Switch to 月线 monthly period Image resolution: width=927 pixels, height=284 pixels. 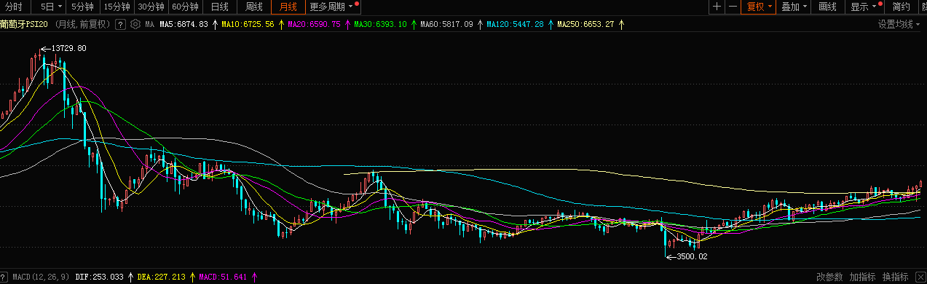click(x=288, y=7)
